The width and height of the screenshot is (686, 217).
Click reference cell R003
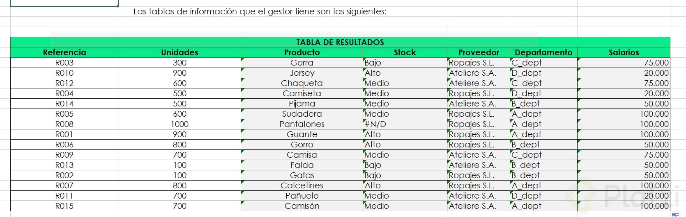point(64,63)
